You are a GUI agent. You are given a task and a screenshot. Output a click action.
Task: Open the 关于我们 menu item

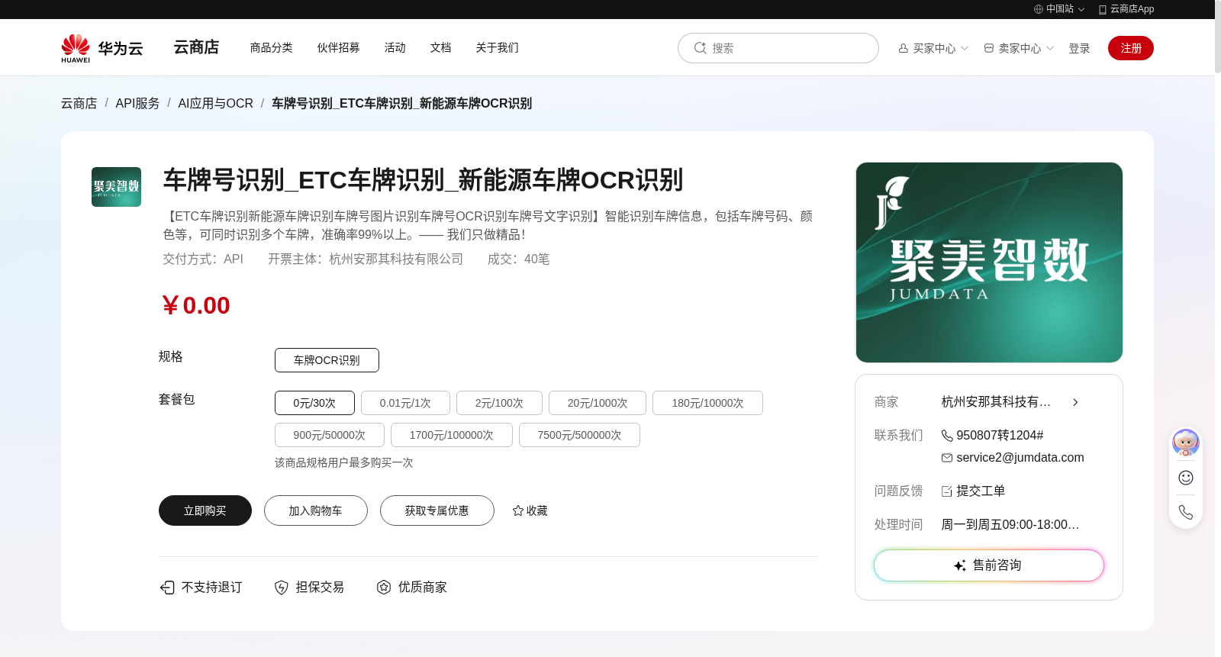coord(497,47)
